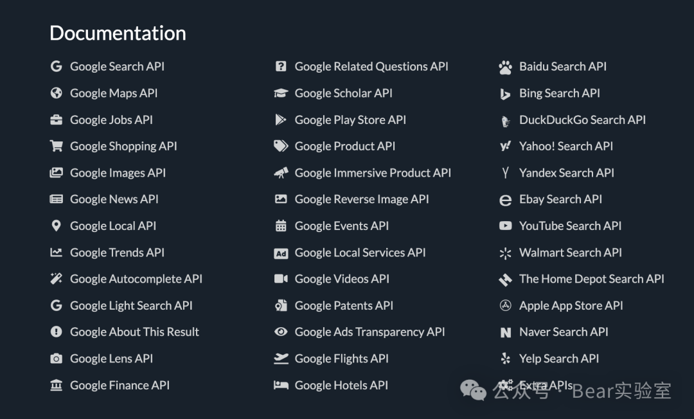Open the Apple App Store API link
Viewport: 694px width, 419px height.
[571, 306]
